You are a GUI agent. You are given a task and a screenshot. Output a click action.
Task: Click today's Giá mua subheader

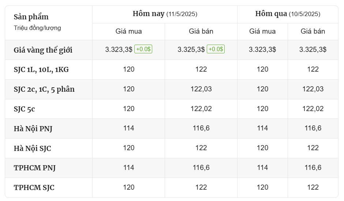[128, 31]
